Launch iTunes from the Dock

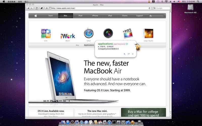pyautogui.click(x=109, y=122)
